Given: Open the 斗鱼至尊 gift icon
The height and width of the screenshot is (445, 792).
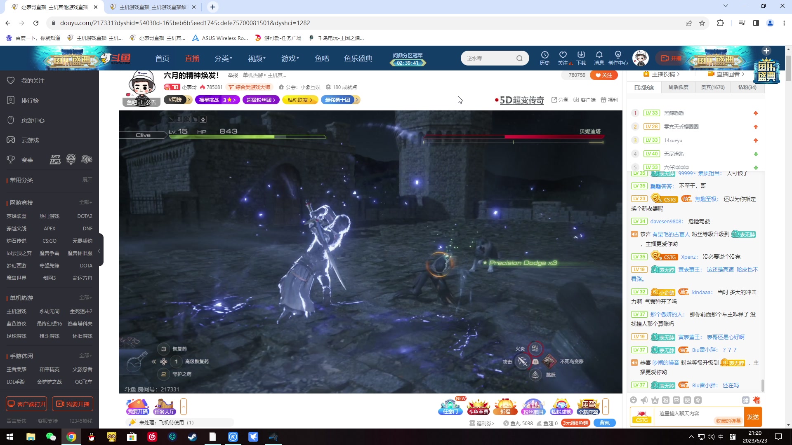Looking at the screenshot, I should click(x=478, y=407).
